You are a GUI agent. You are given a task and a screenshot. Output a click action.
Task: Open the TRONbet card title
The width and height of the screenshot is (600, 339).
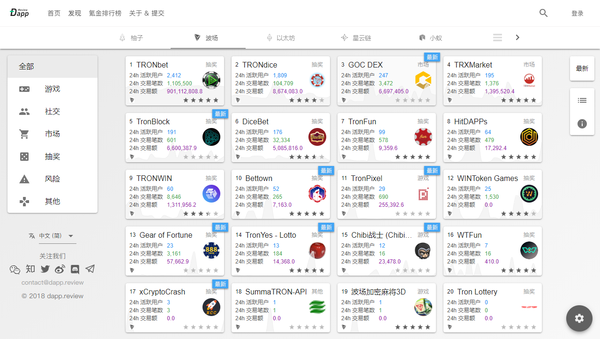coord(152,65)
